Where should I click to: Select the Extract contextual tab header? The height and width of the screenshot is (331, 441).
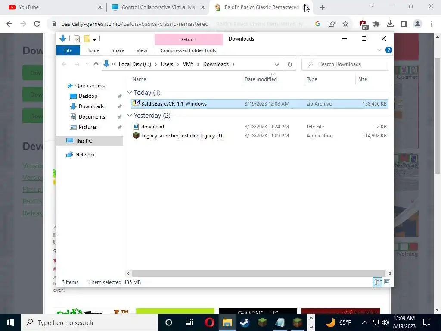[189, 40]
